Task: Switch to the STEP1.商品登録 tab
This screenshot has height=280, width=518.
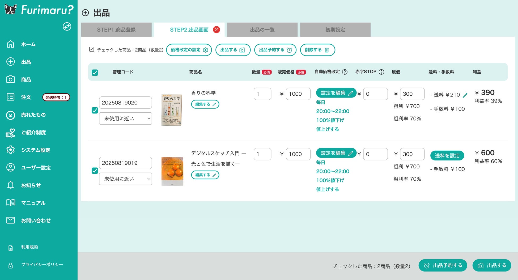Action: (x=116, y=29)
